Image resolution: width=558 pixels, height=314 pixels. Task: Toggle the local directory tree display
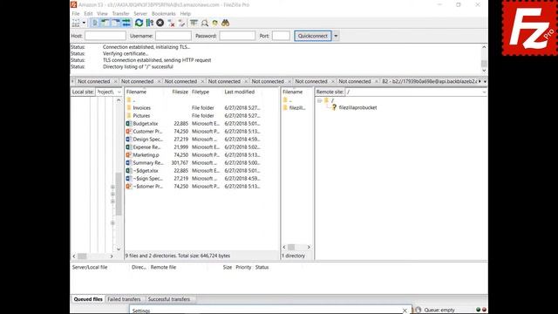(105, 24)
